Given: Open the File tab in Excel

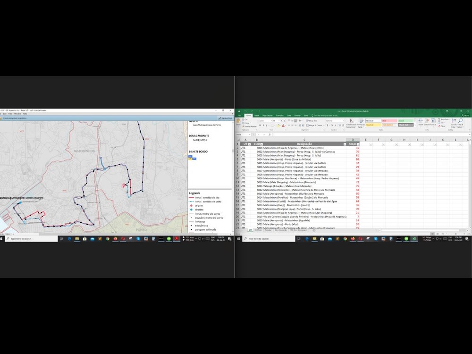Looking at the screenshot, I should tap(239, 116).
